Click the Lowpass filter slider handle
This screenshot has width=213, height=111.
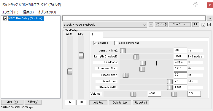pos(142,69)
